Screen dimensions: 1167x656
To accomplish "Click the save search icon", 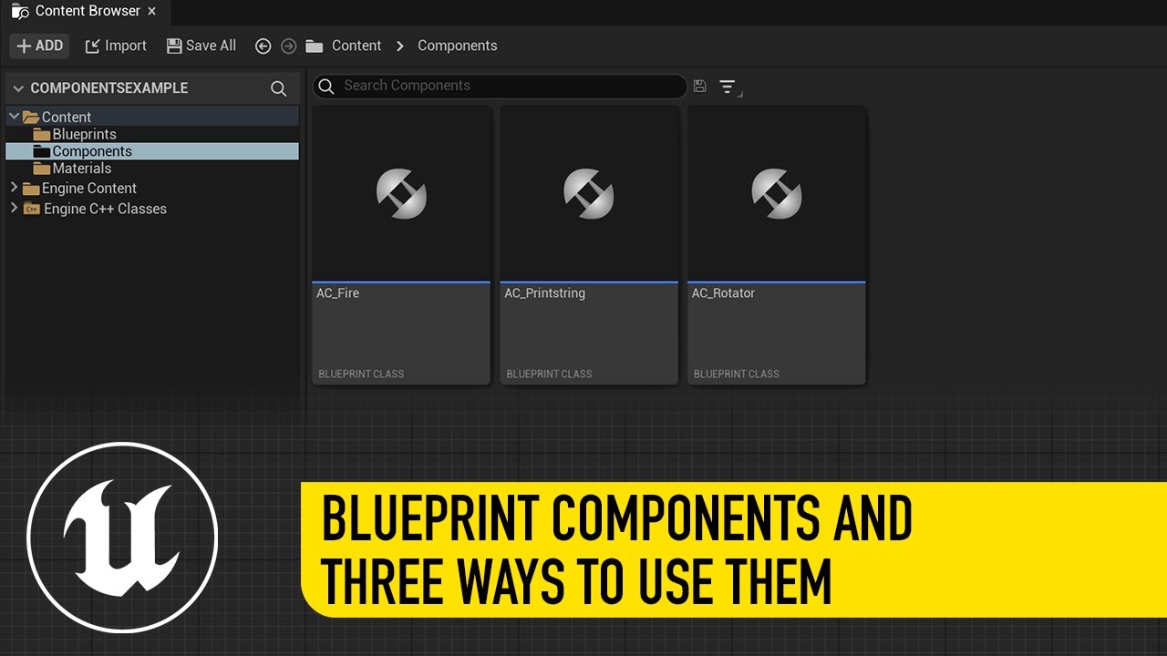I will 700,86.
